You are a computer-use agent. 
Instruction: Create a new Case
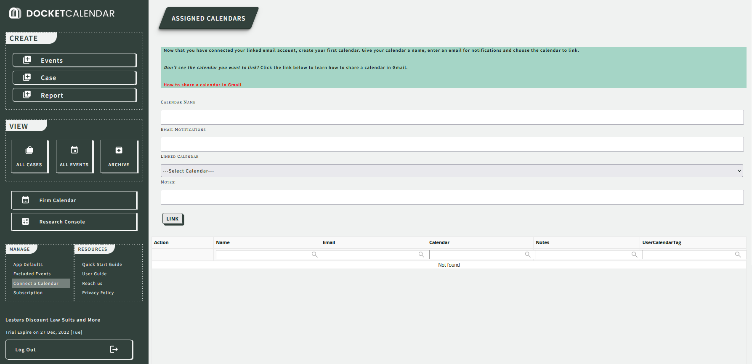(74, 78)
